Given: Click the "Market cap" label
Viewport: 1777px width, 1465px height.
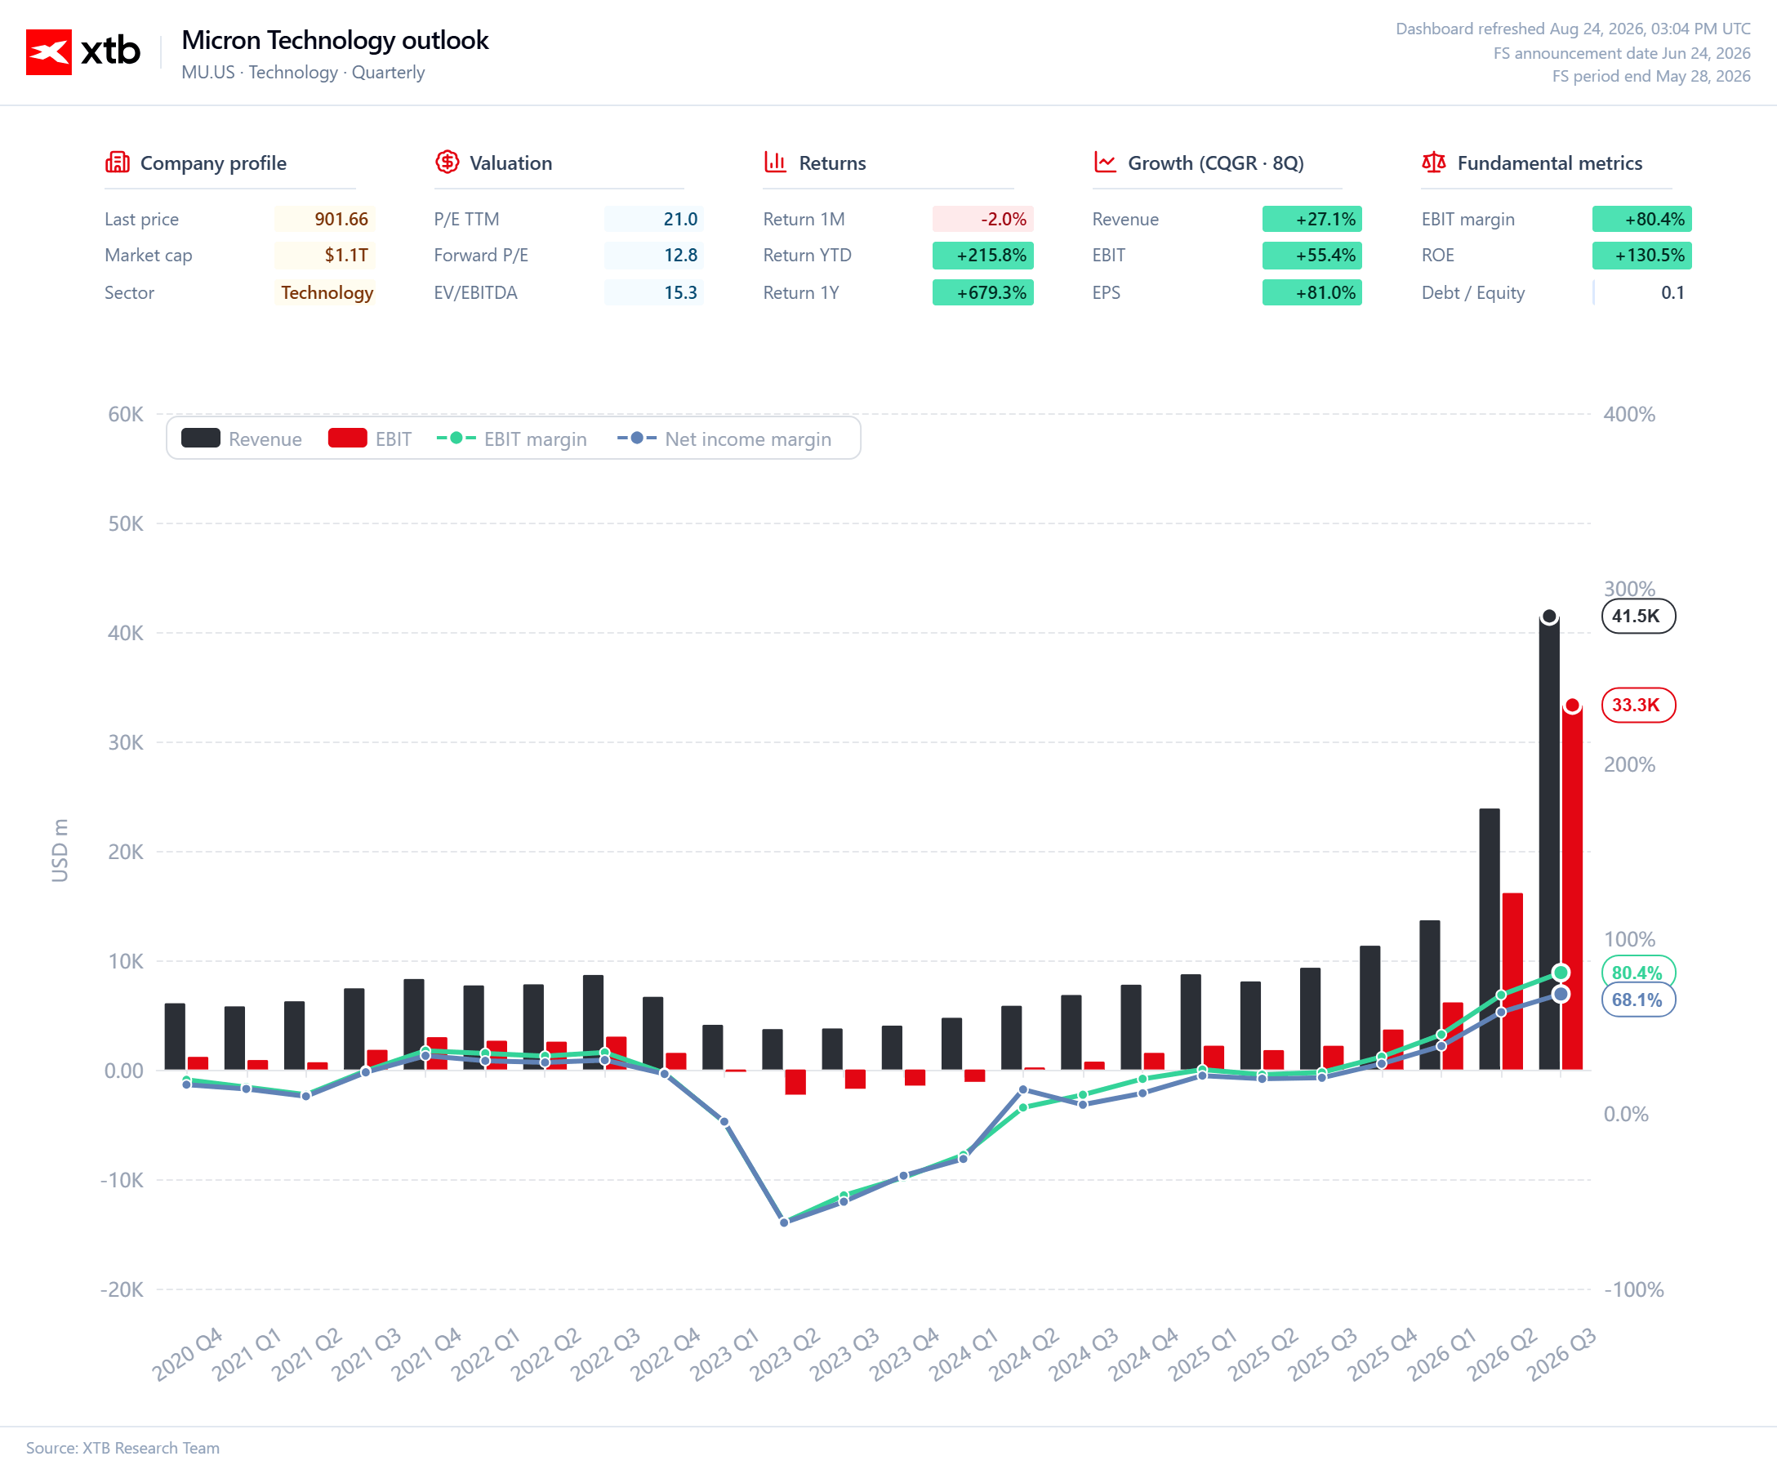Looking at the screenshot, I should tap(149, 256).
